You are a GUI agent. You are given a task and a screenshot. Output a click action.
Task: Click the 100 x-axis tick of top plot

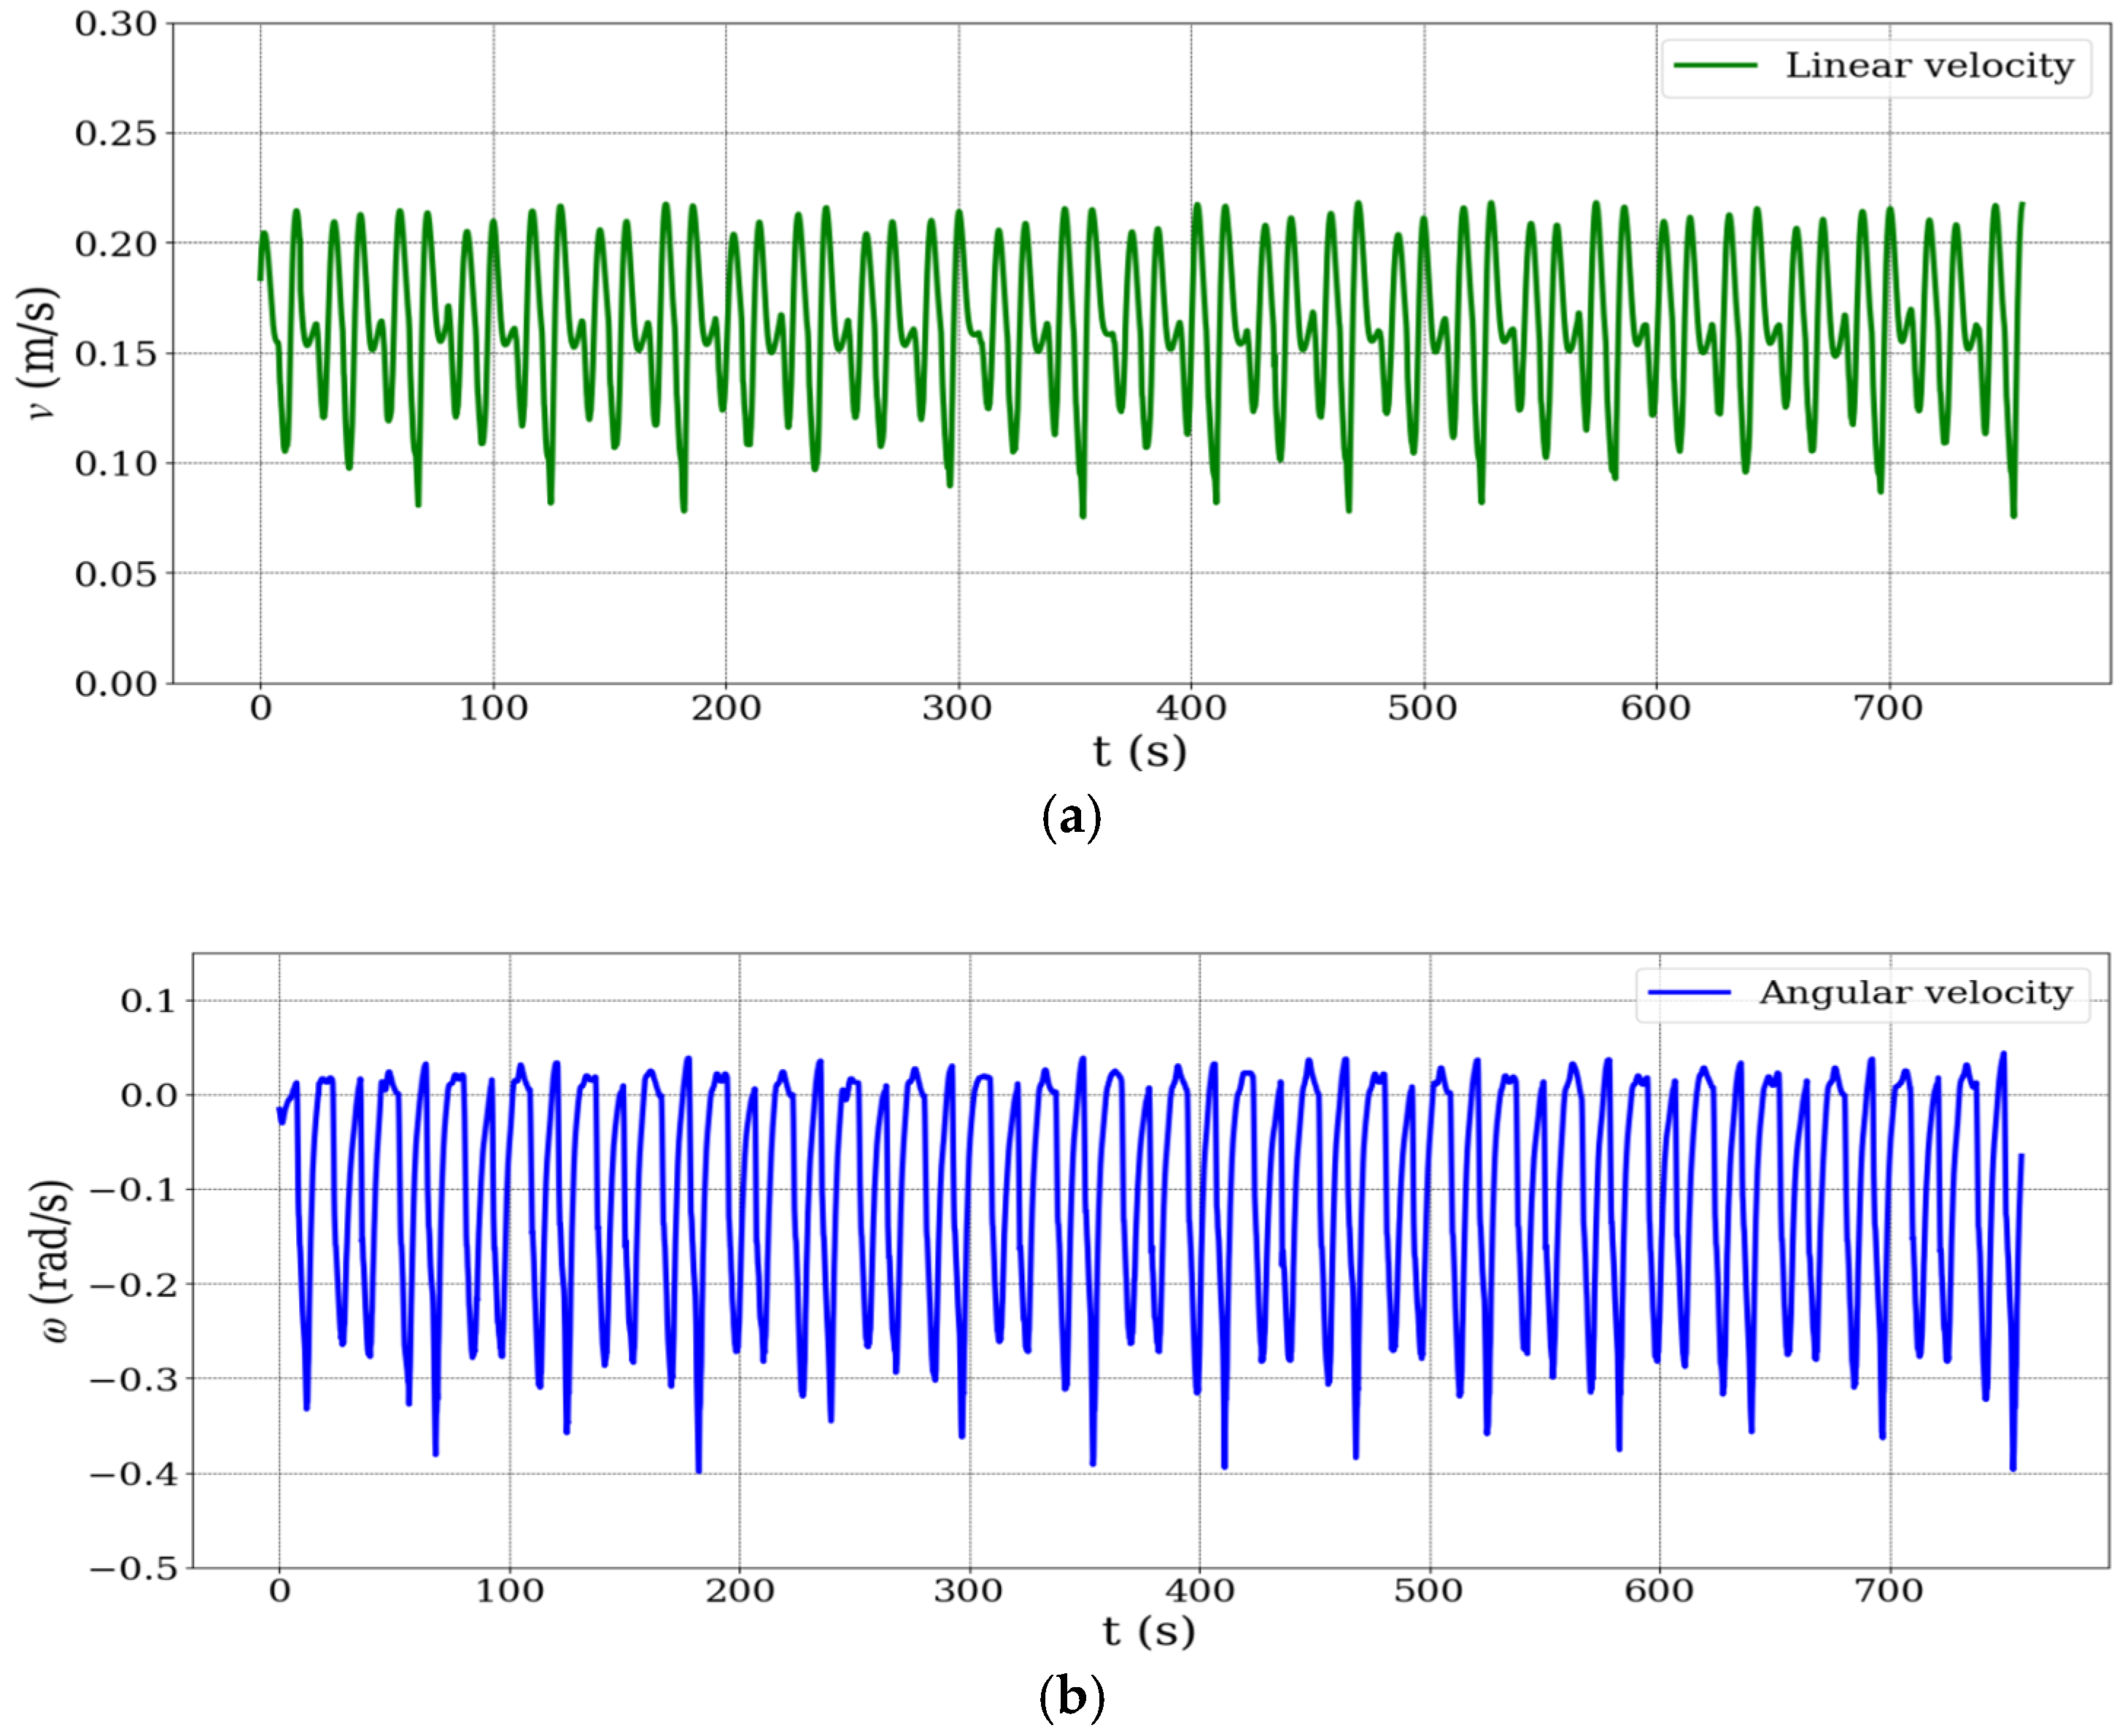pos(492,708)
